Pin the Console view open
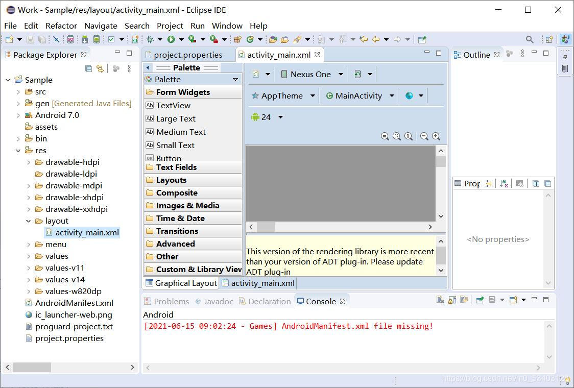This screenshot has height=388, width=574. [x=479, y=300]
